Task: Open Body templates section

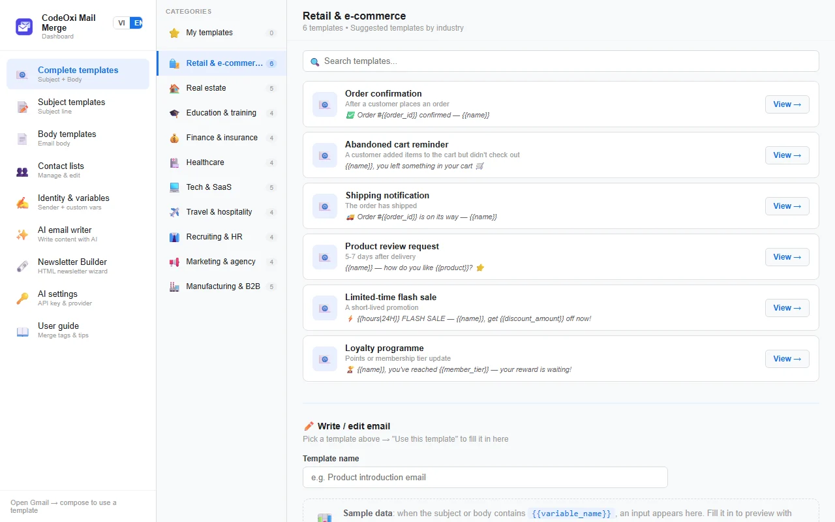Action: pos(78,138)
